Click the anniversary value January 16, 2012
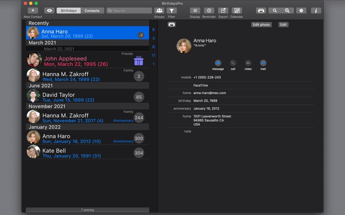Image resolution: width=345 pixels, height=215 pixels. pyautogui.click(x=206, y=109)
